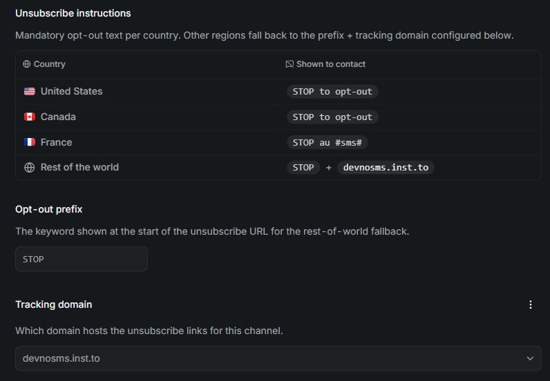Click the United States flag icon
Viewport: 550px width, 381px height.
tap(30, 92)
